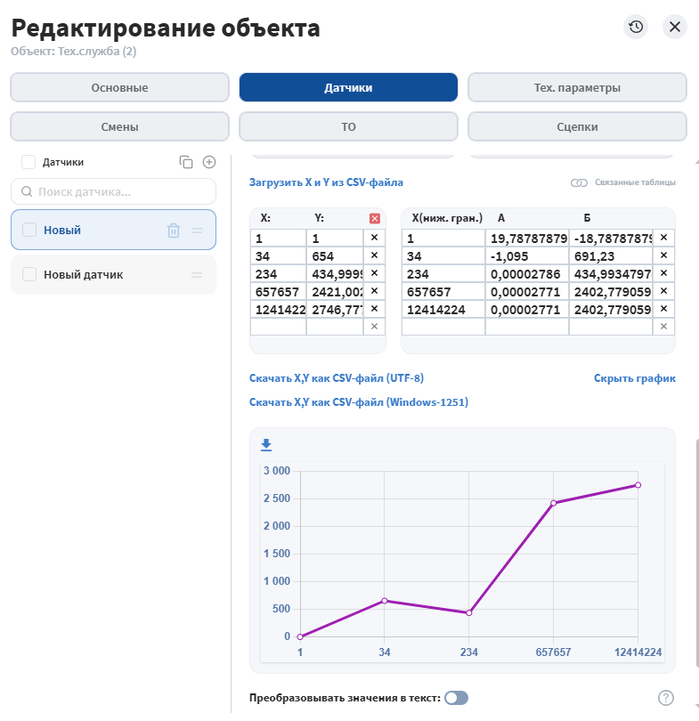Tick the checkbox for Новый sensor
This screenshot has height=721, width=699.
point(29,230)
